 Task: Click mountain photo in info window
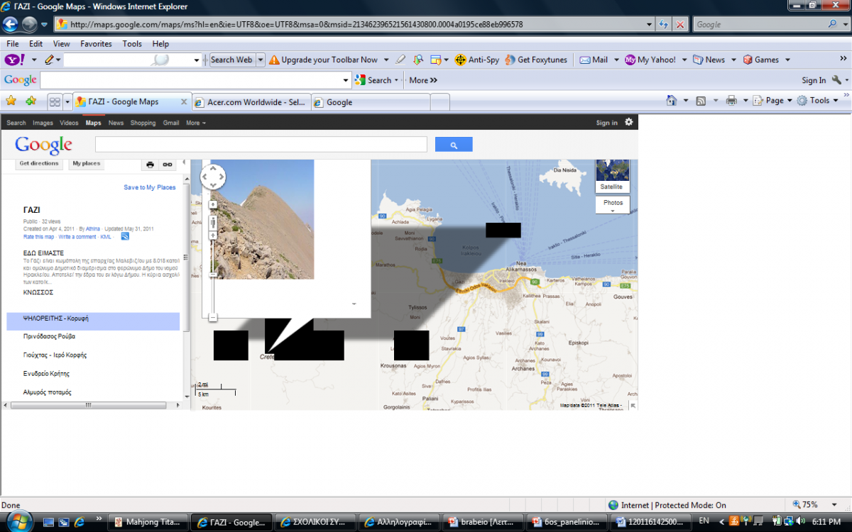coord(263,219)
